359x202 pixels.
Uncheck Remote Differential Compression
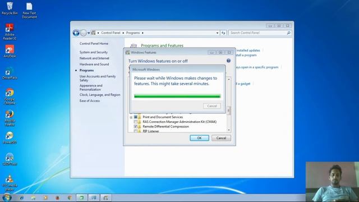(x=136, y=126)
